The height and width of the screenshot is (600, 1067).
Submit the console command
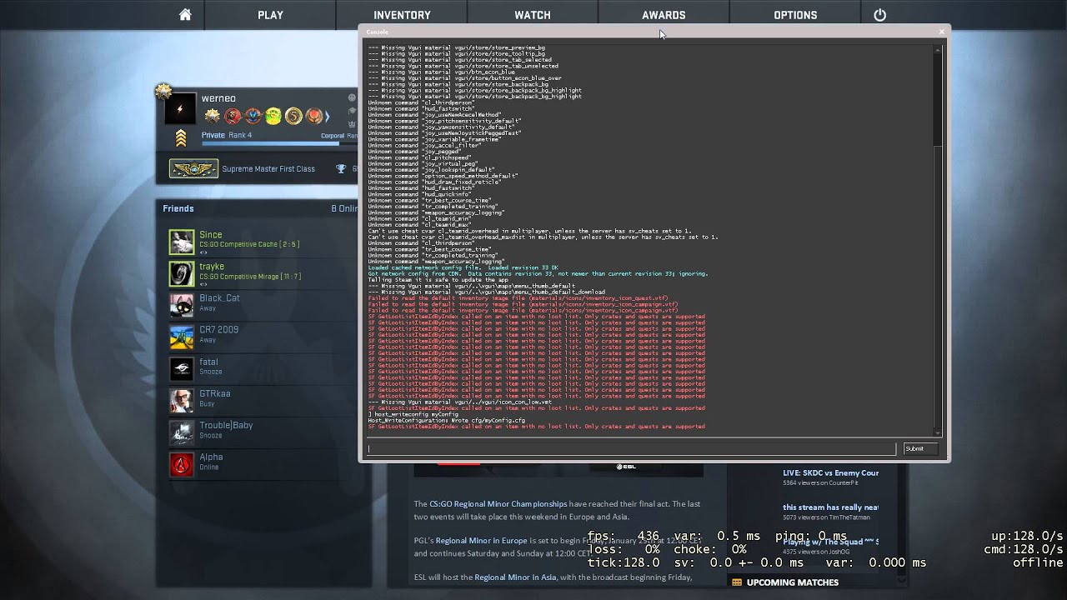tap(920, 448)
